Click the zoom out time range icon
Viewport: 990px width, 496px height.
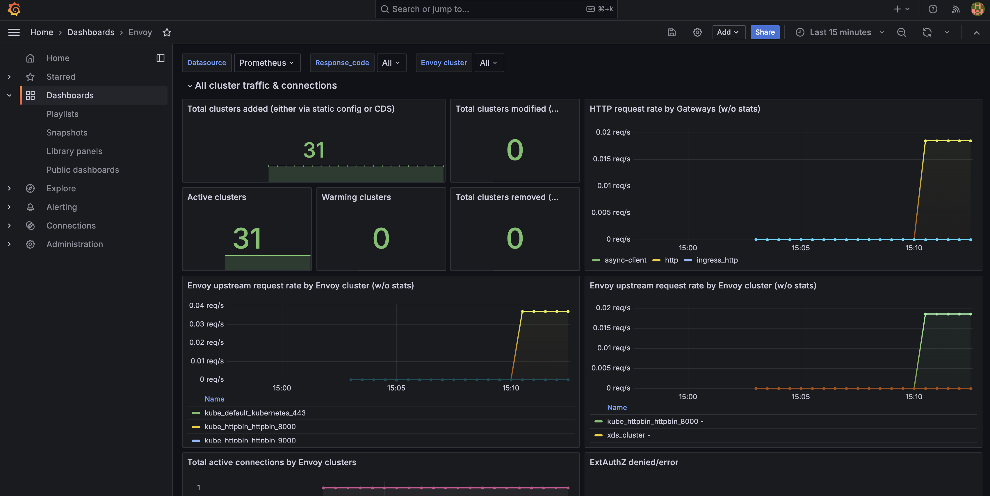pos(901,32)
